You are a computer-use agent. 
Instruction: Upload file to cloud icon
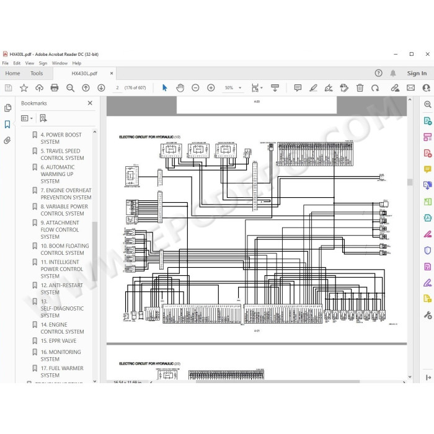(x=39, y=88)
